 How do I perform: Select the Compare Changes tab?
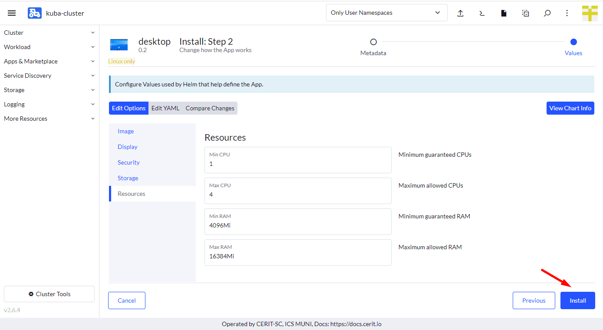pyautogui.click(x=210, y=108)
